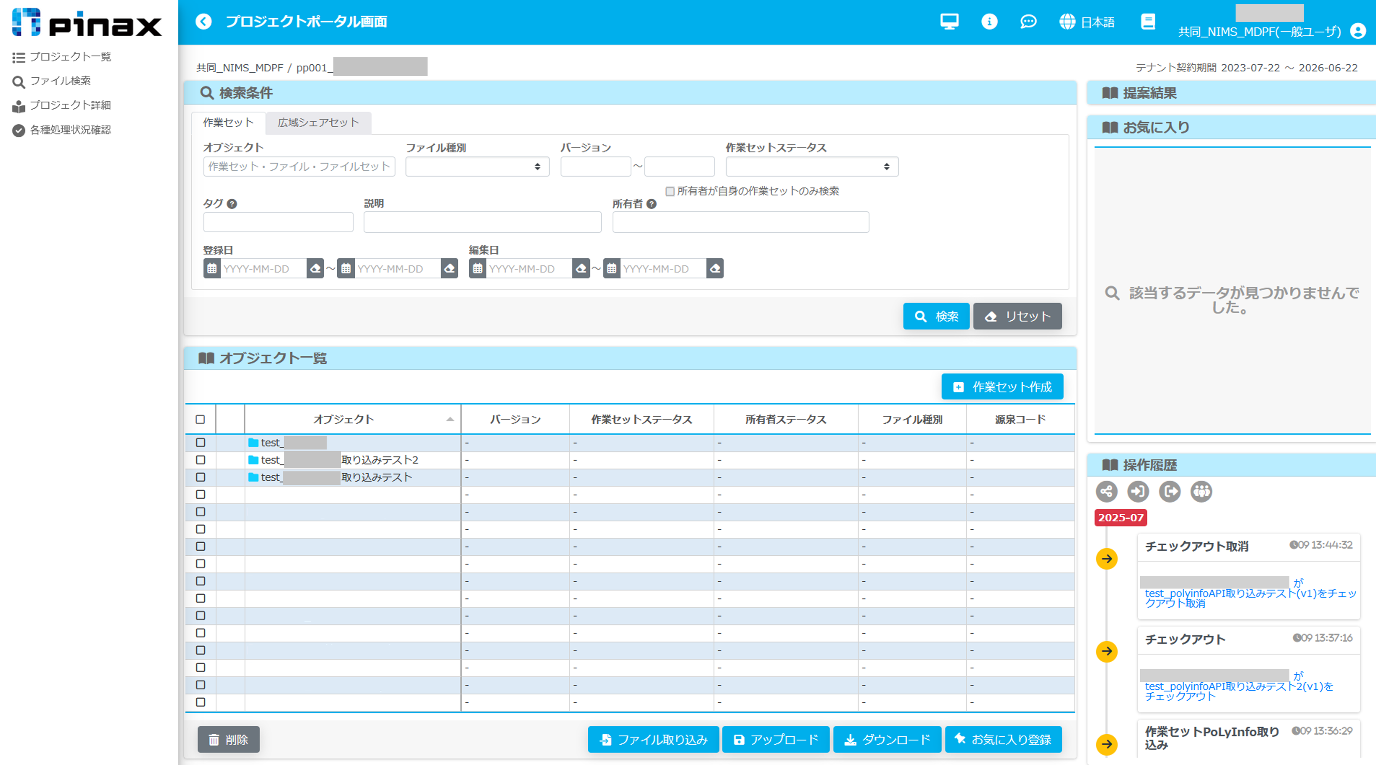Open the monitor display icon in header
The width and height of the screenshot is (1376, 765).
pos(949,21)
